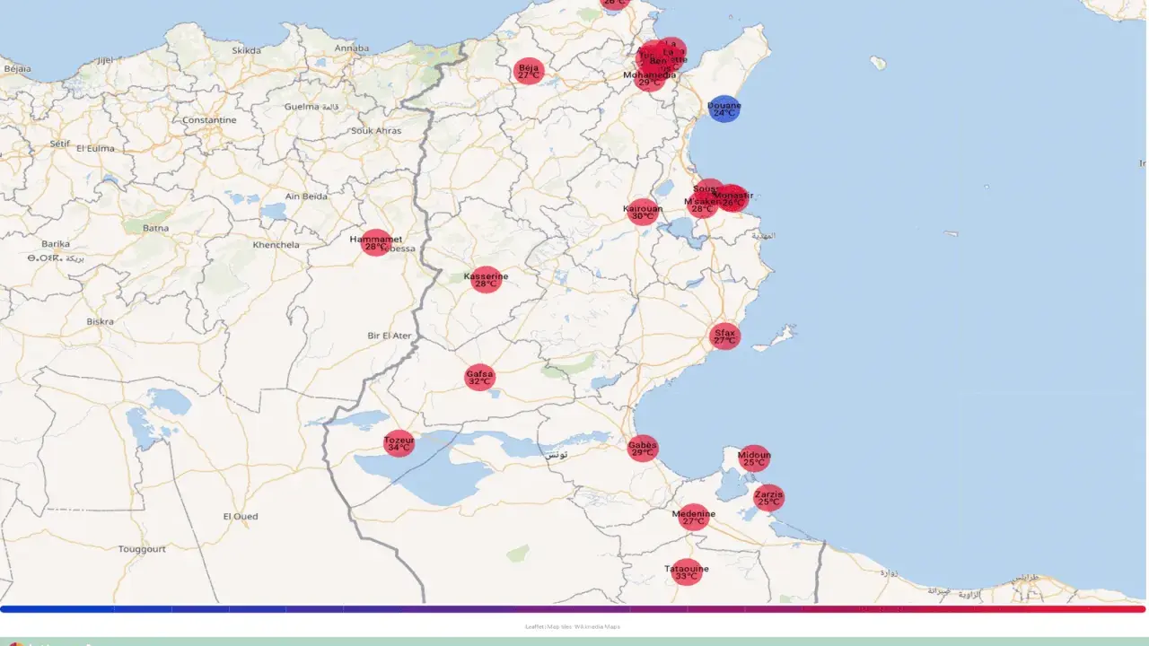Open the Gabès 29°C marker
The image size is (1149, 646).
643,448
